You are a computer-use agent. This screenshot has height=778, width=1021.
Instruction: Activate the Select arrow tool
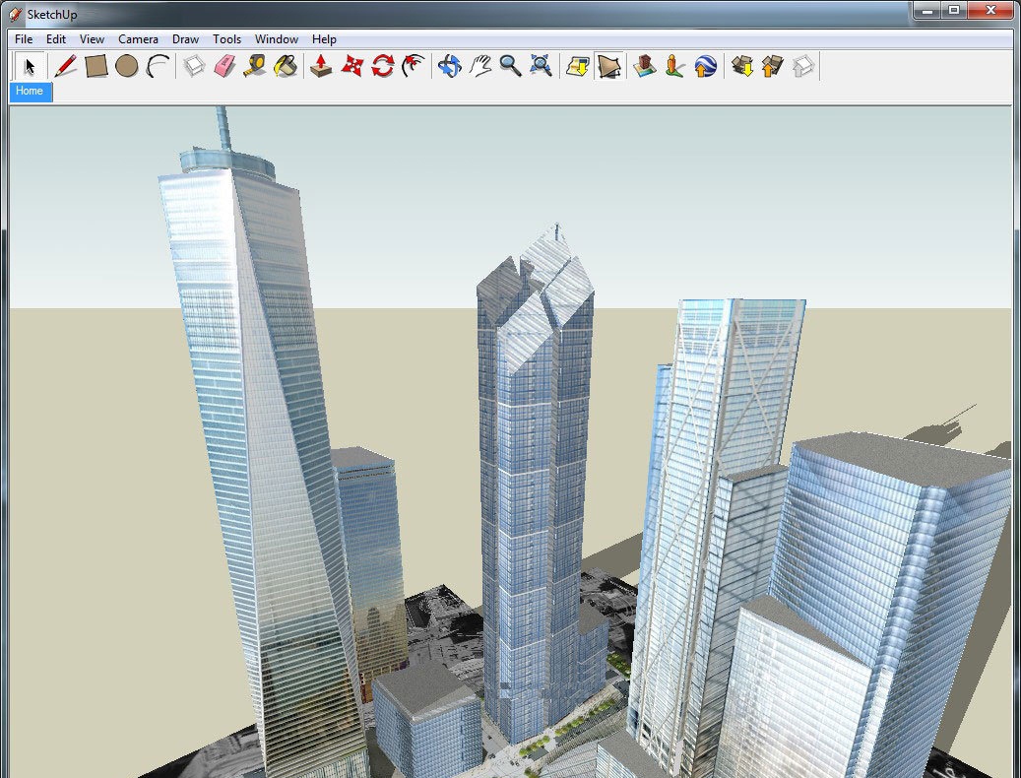click(28, 66)
